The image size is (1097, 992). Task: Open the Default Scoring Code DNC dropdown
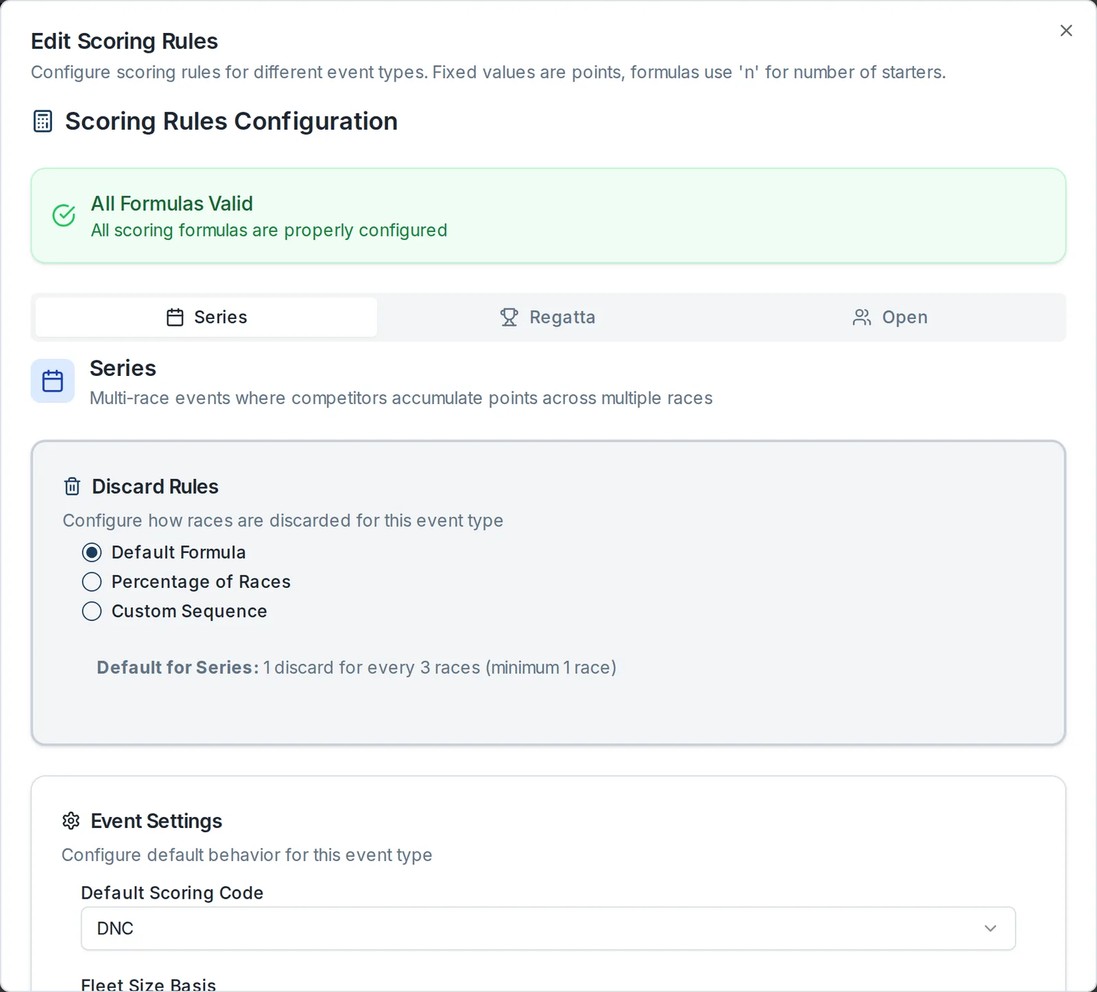548,929
